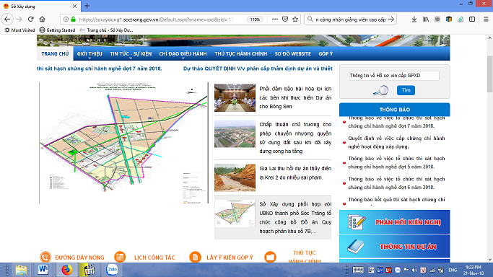
Task: Reload the page with the refresh icon
Action: [31, 19]
